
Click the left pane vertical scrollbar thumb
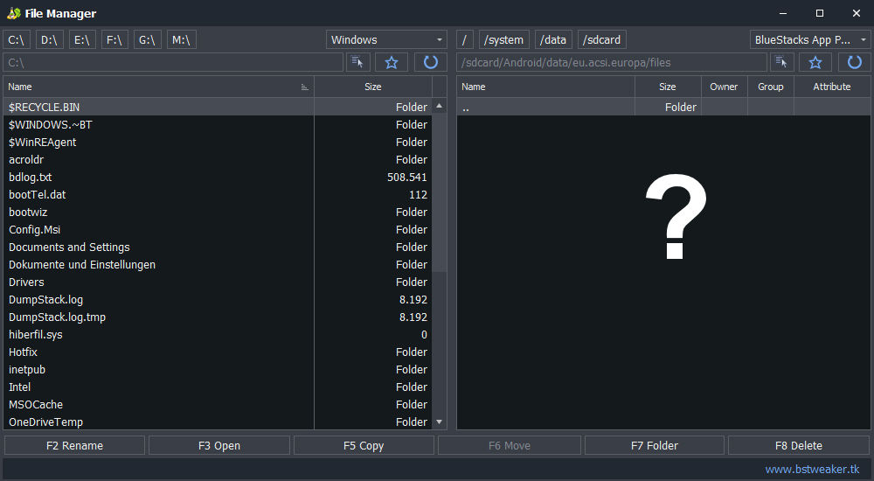pos(440,192)
